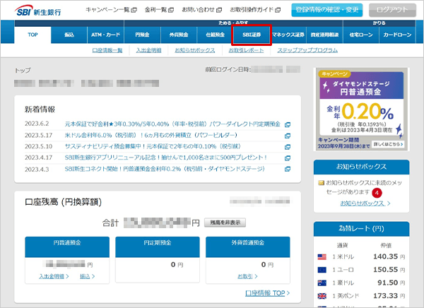424x308 pixels.
Task: Toggle balance visibility with 残高を非表示
Action: [x=225, y=223]
